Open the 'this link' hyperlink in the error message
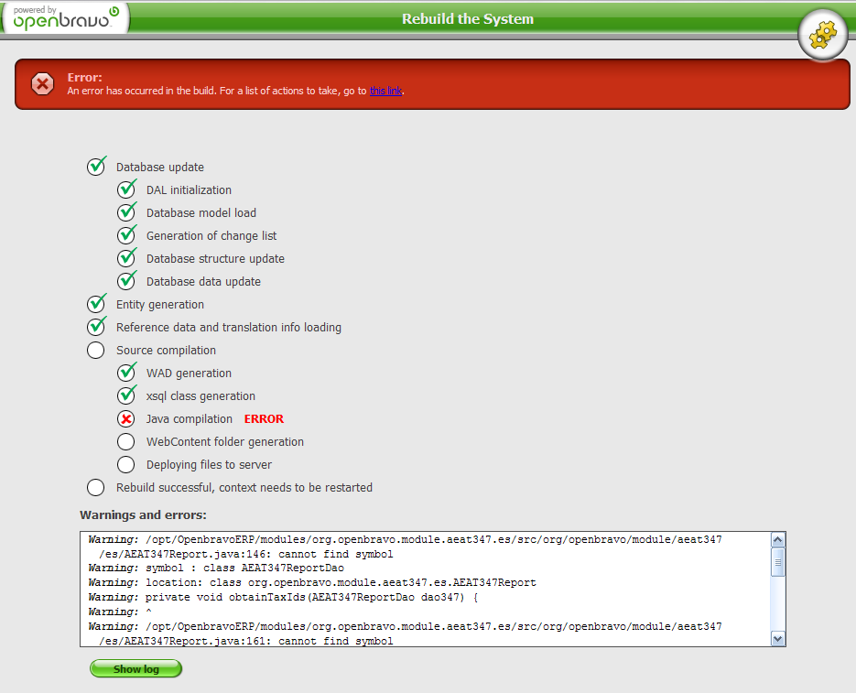 (385, 91)
